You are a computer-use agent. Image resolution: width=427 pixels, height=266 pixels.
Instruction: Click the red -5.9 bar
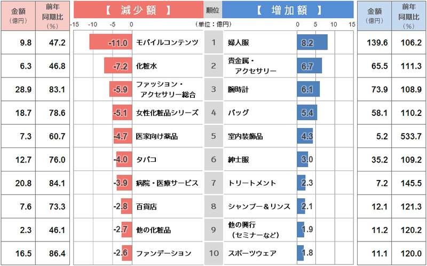click(120, 89)
